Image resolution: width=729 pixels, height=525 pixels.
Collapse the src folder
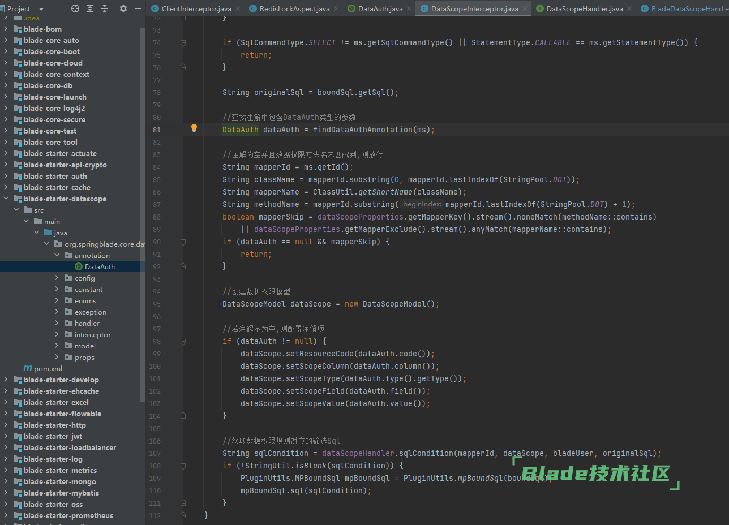tap(16, 210)
